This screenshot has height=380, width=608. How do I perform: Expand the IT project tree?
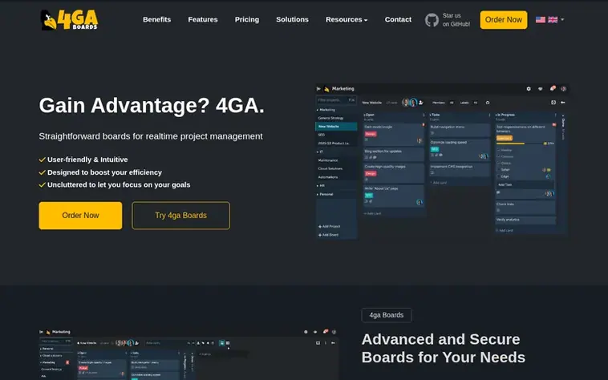(x=317, y=152)
